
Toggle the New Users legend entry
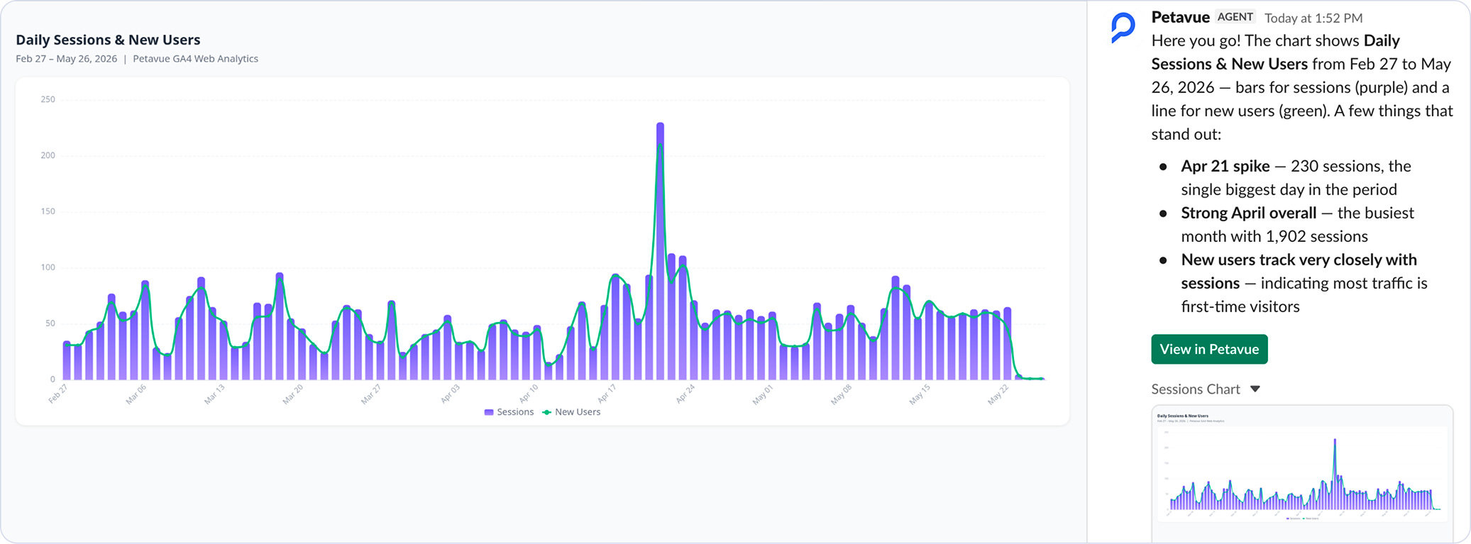click(x=571, y=412)
